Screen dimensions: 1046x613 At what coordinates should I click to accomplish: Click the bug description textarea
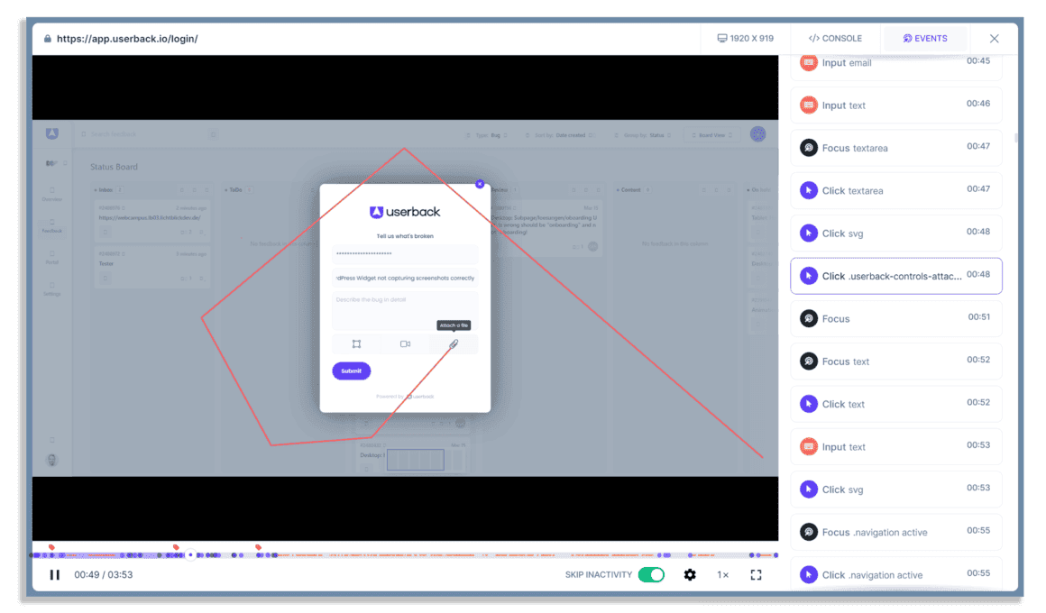pyautogui.click(x=405, y=309)
